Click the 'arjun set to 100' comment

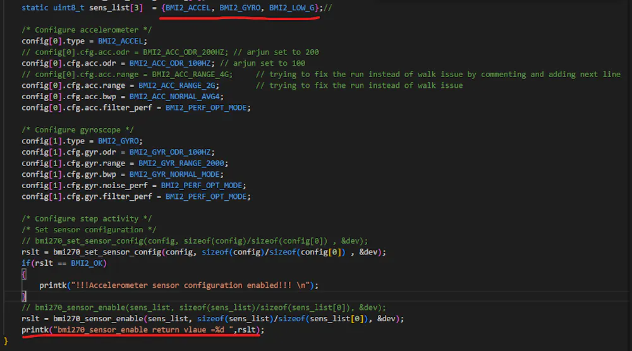pos(262,63)
